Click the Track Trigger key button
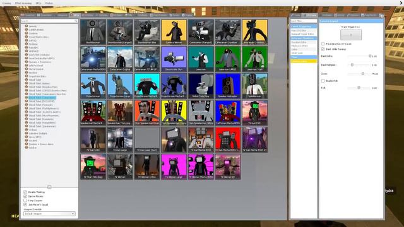Image resolution: width=404 pixels, height=227 pixels. pyautogui.click(x=351, y=35)
